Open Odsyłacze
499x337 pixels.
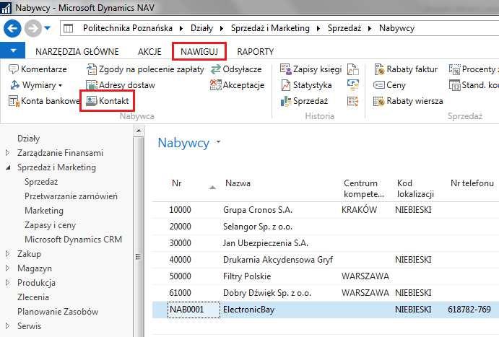tap(236, 69)
